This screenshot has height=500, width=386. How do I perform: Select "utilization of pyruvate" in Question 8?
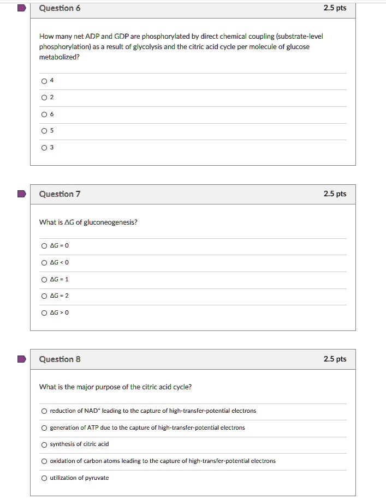point(44,478)
